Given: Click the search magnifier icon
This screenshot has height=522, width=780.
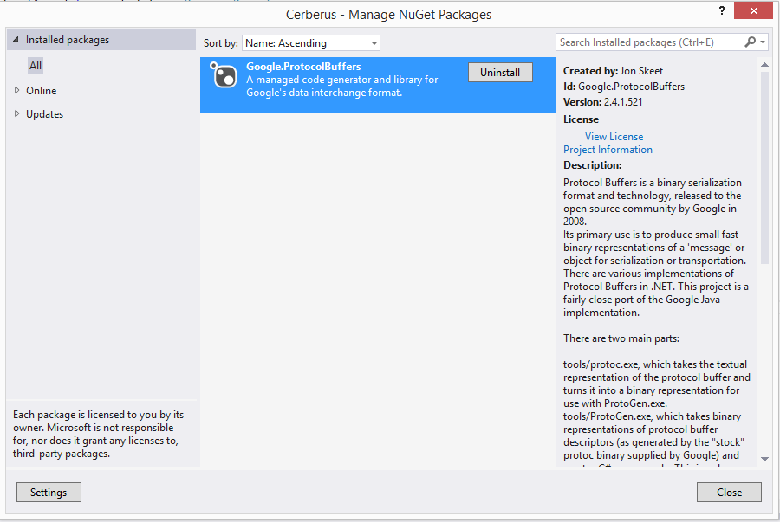Looking at the screenshot, I should point(750,42).
